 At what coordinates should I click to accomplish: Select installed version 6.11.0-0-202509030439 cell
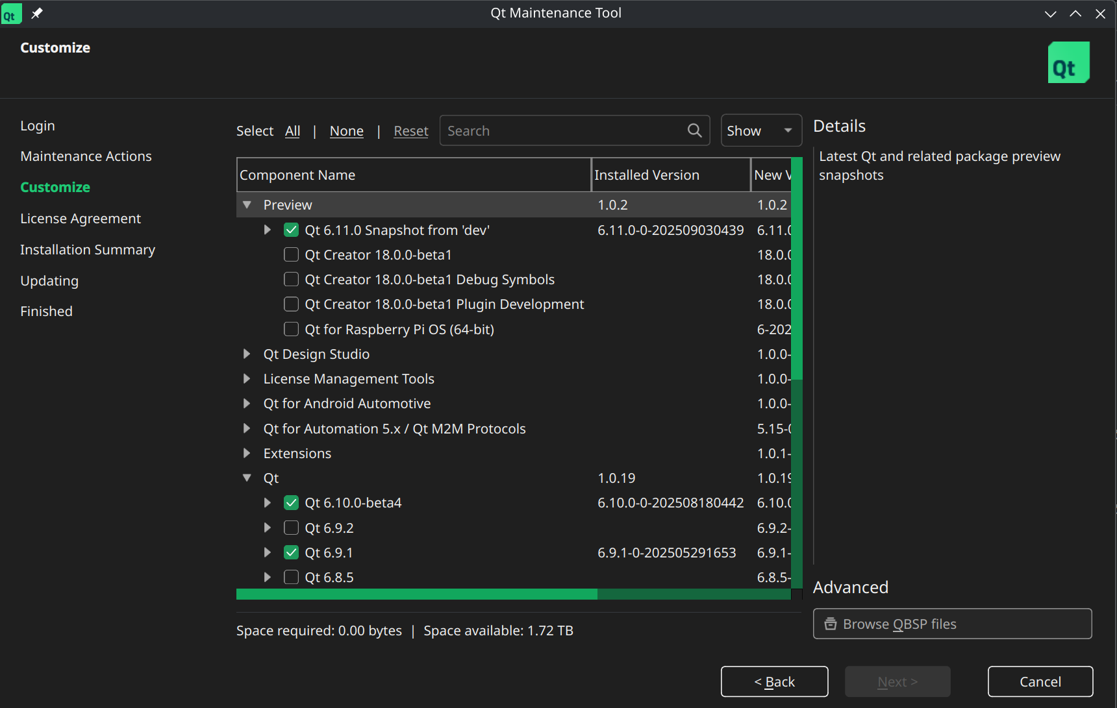670,230
